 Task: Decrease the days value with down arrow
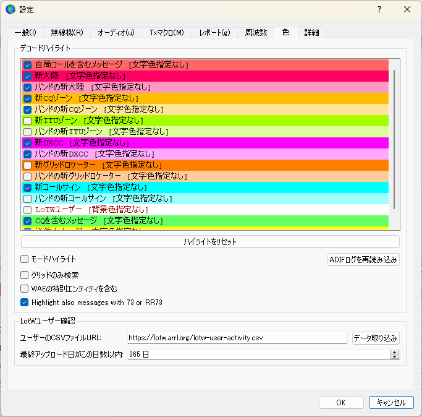click(395, 357)
